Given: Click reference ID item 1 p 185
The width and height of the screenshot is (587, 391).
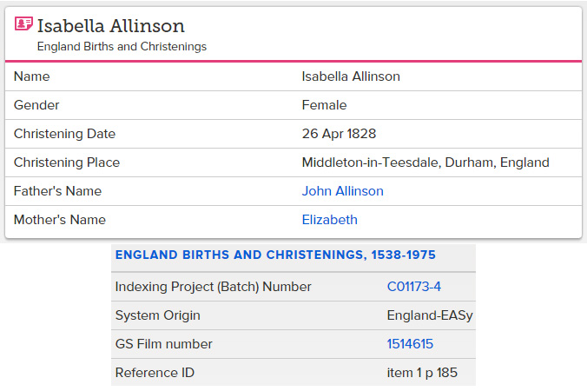Looking at the screenshot, I should click(422, 373).
